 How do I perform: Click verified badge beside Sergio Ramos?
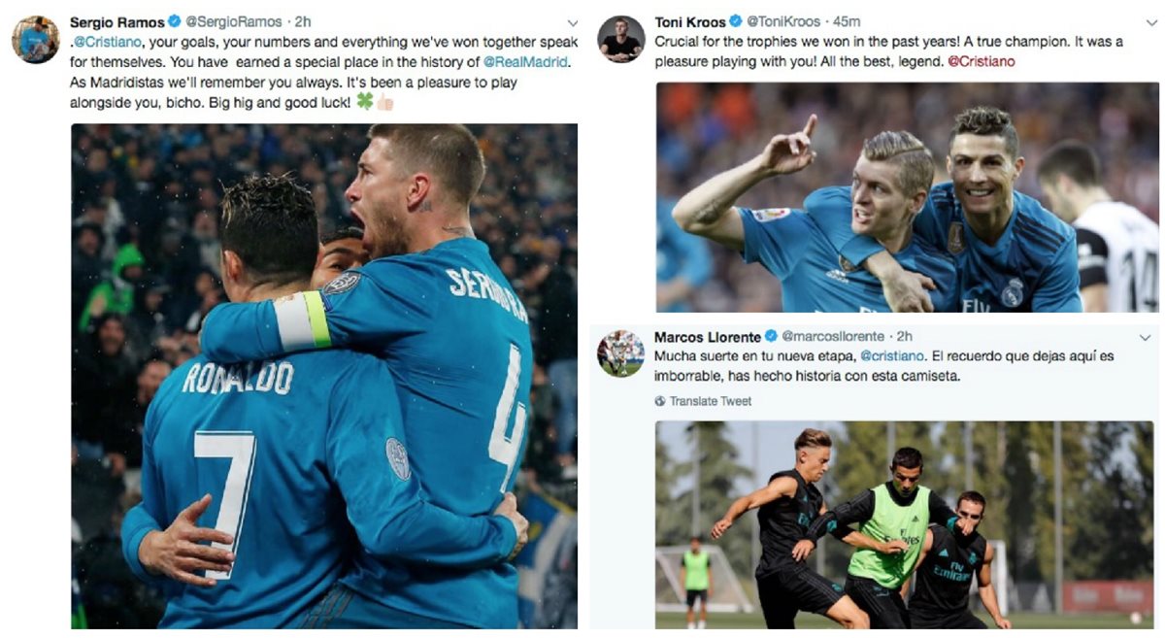point(175,21)
